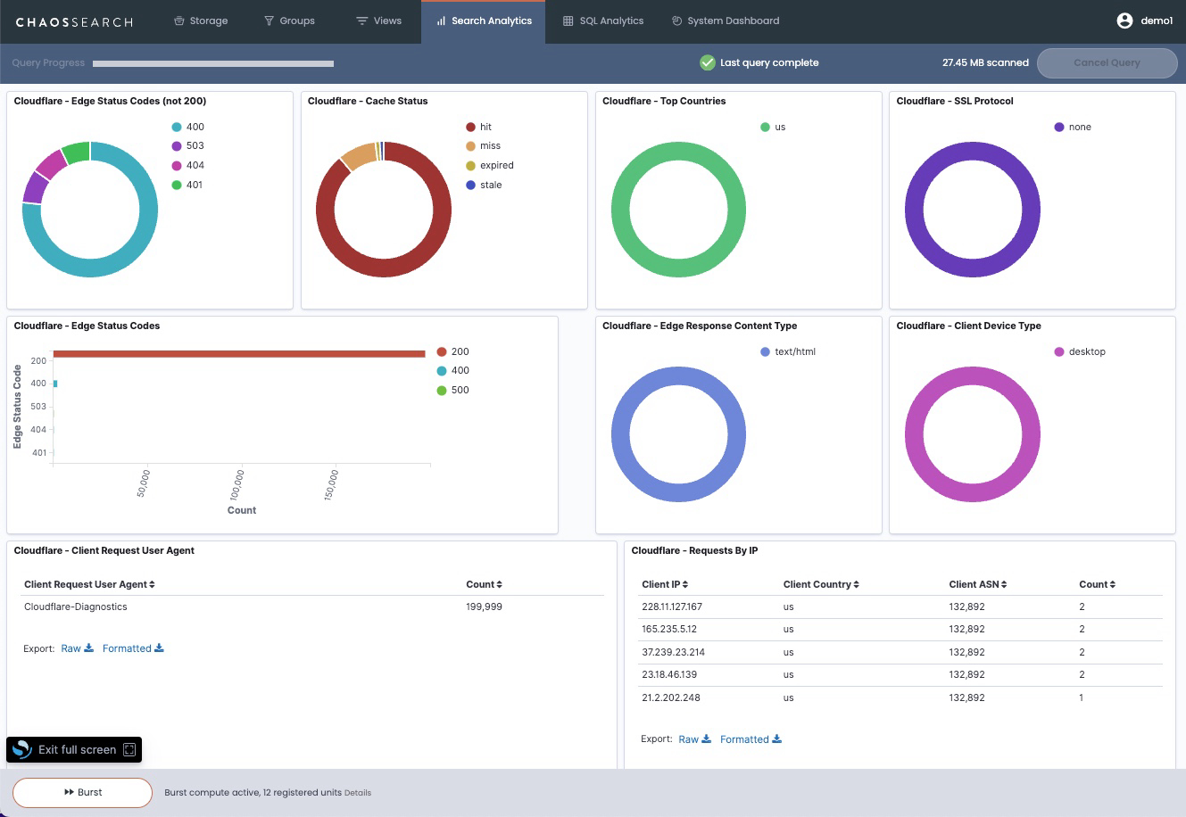
Task: Toggle the 400 legend item in Edge Status Codes bar chart
Action: (452, 370)
